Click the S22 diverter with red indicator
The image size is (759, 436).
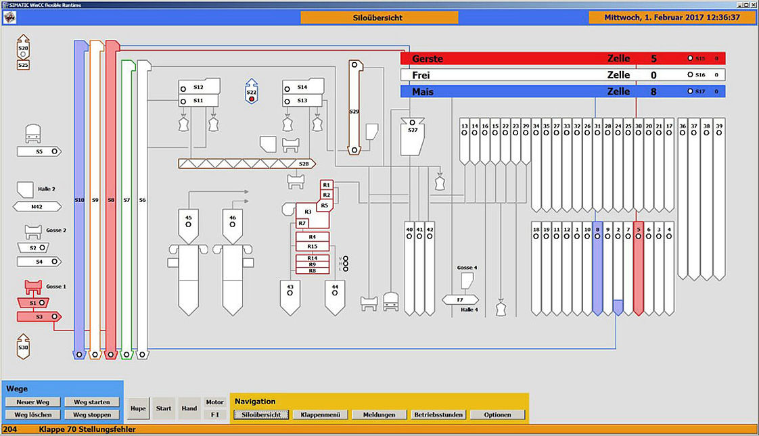[251, 91]
